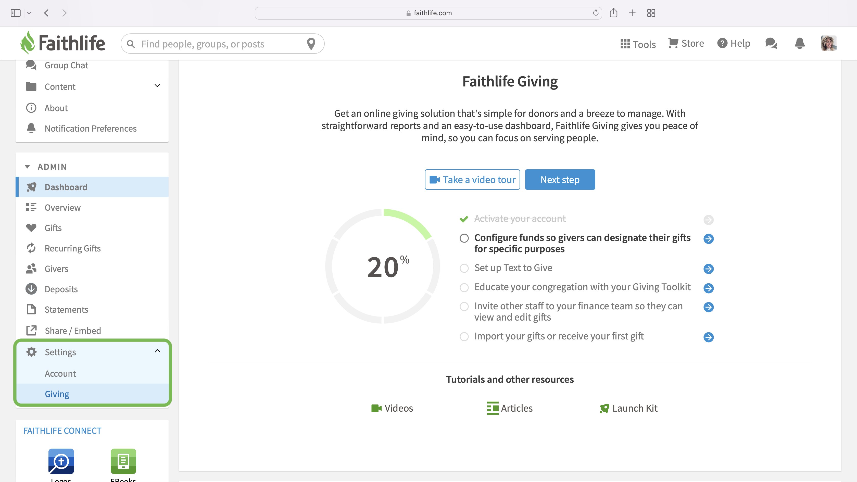The height and width of the screenshot is (482, 857).
Task: Select the Import your gifts circle
Action: pyautogui.click(x=464, y=337)
